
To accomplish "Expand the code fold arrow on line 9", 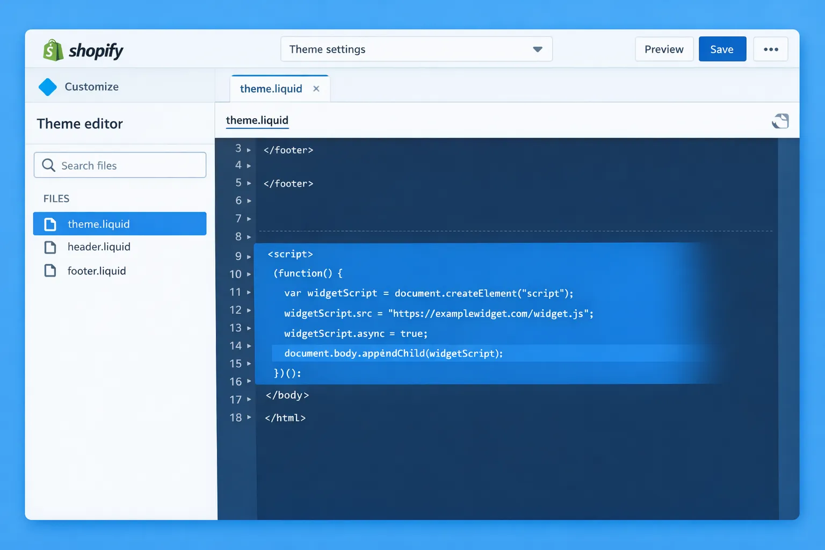I will coord(248,256).
